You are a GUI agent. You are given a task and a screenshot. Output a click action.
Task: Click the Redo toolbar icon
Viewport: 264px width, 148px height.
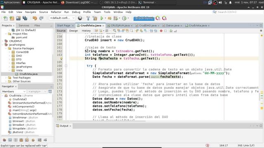click(x=41, y=18)
